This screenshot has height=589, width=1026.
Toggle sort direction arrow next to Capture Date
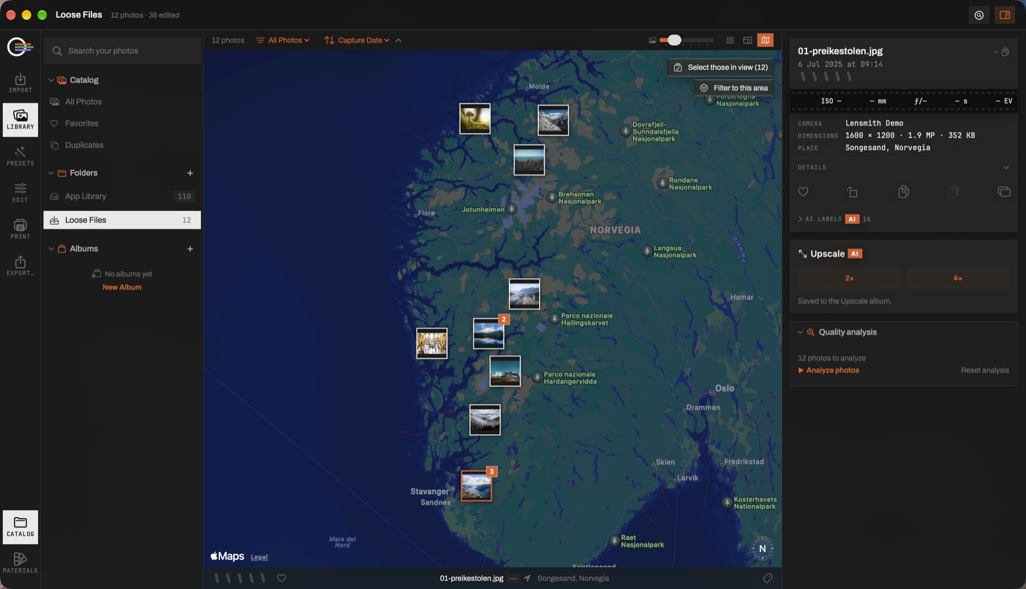[x=398, y=40]
